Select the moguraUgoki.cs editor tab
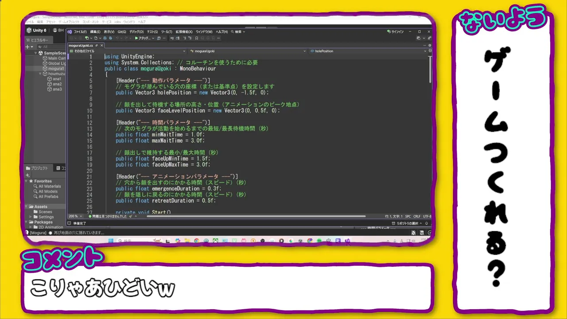Screen dimensions: 567x319 81,45
